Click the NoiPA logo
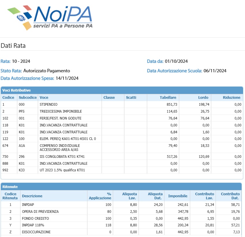 pyautogui.click(x=50, y=18)
